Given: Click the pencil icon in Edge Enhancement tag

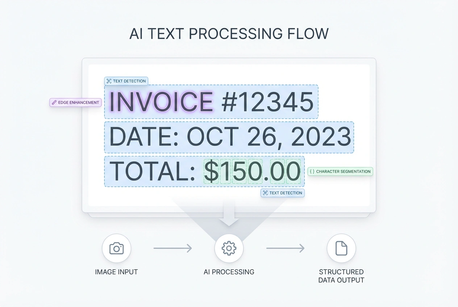Looking at the screenshot, I should coord(54,102).
